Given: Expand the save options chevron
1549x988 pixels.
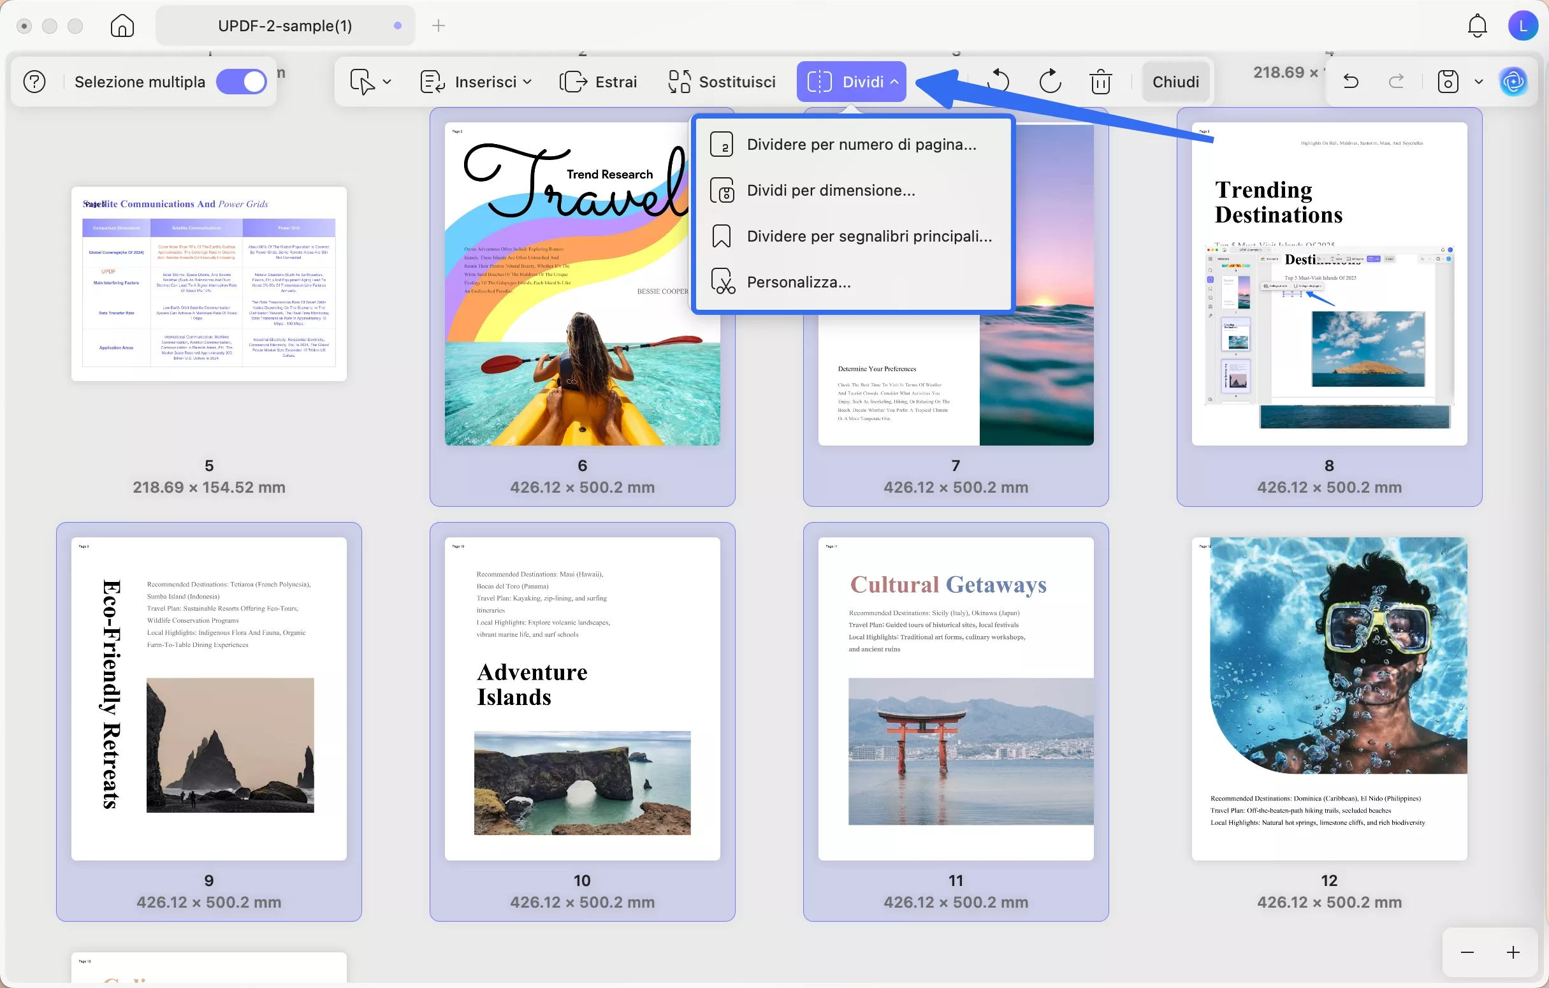Looking at the screenshot, I should (x=1479, y=81).
